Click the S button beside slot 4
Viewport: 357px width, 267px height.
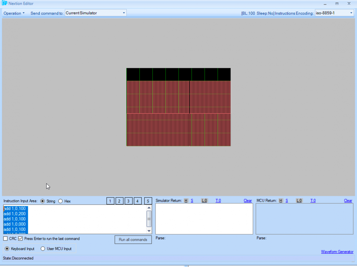[x=148, y=201]
